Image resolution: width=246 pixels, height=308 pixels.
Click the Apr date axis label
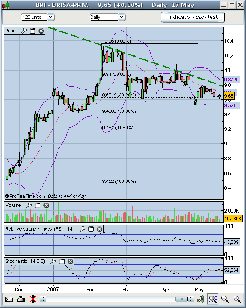(166, 290)
